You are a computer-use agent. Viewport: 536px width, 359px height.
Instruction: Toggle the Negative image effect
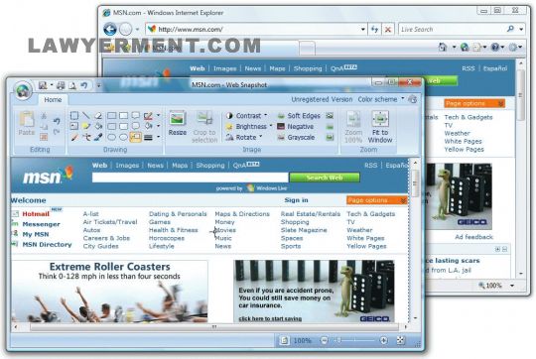[x=296, y=126]
